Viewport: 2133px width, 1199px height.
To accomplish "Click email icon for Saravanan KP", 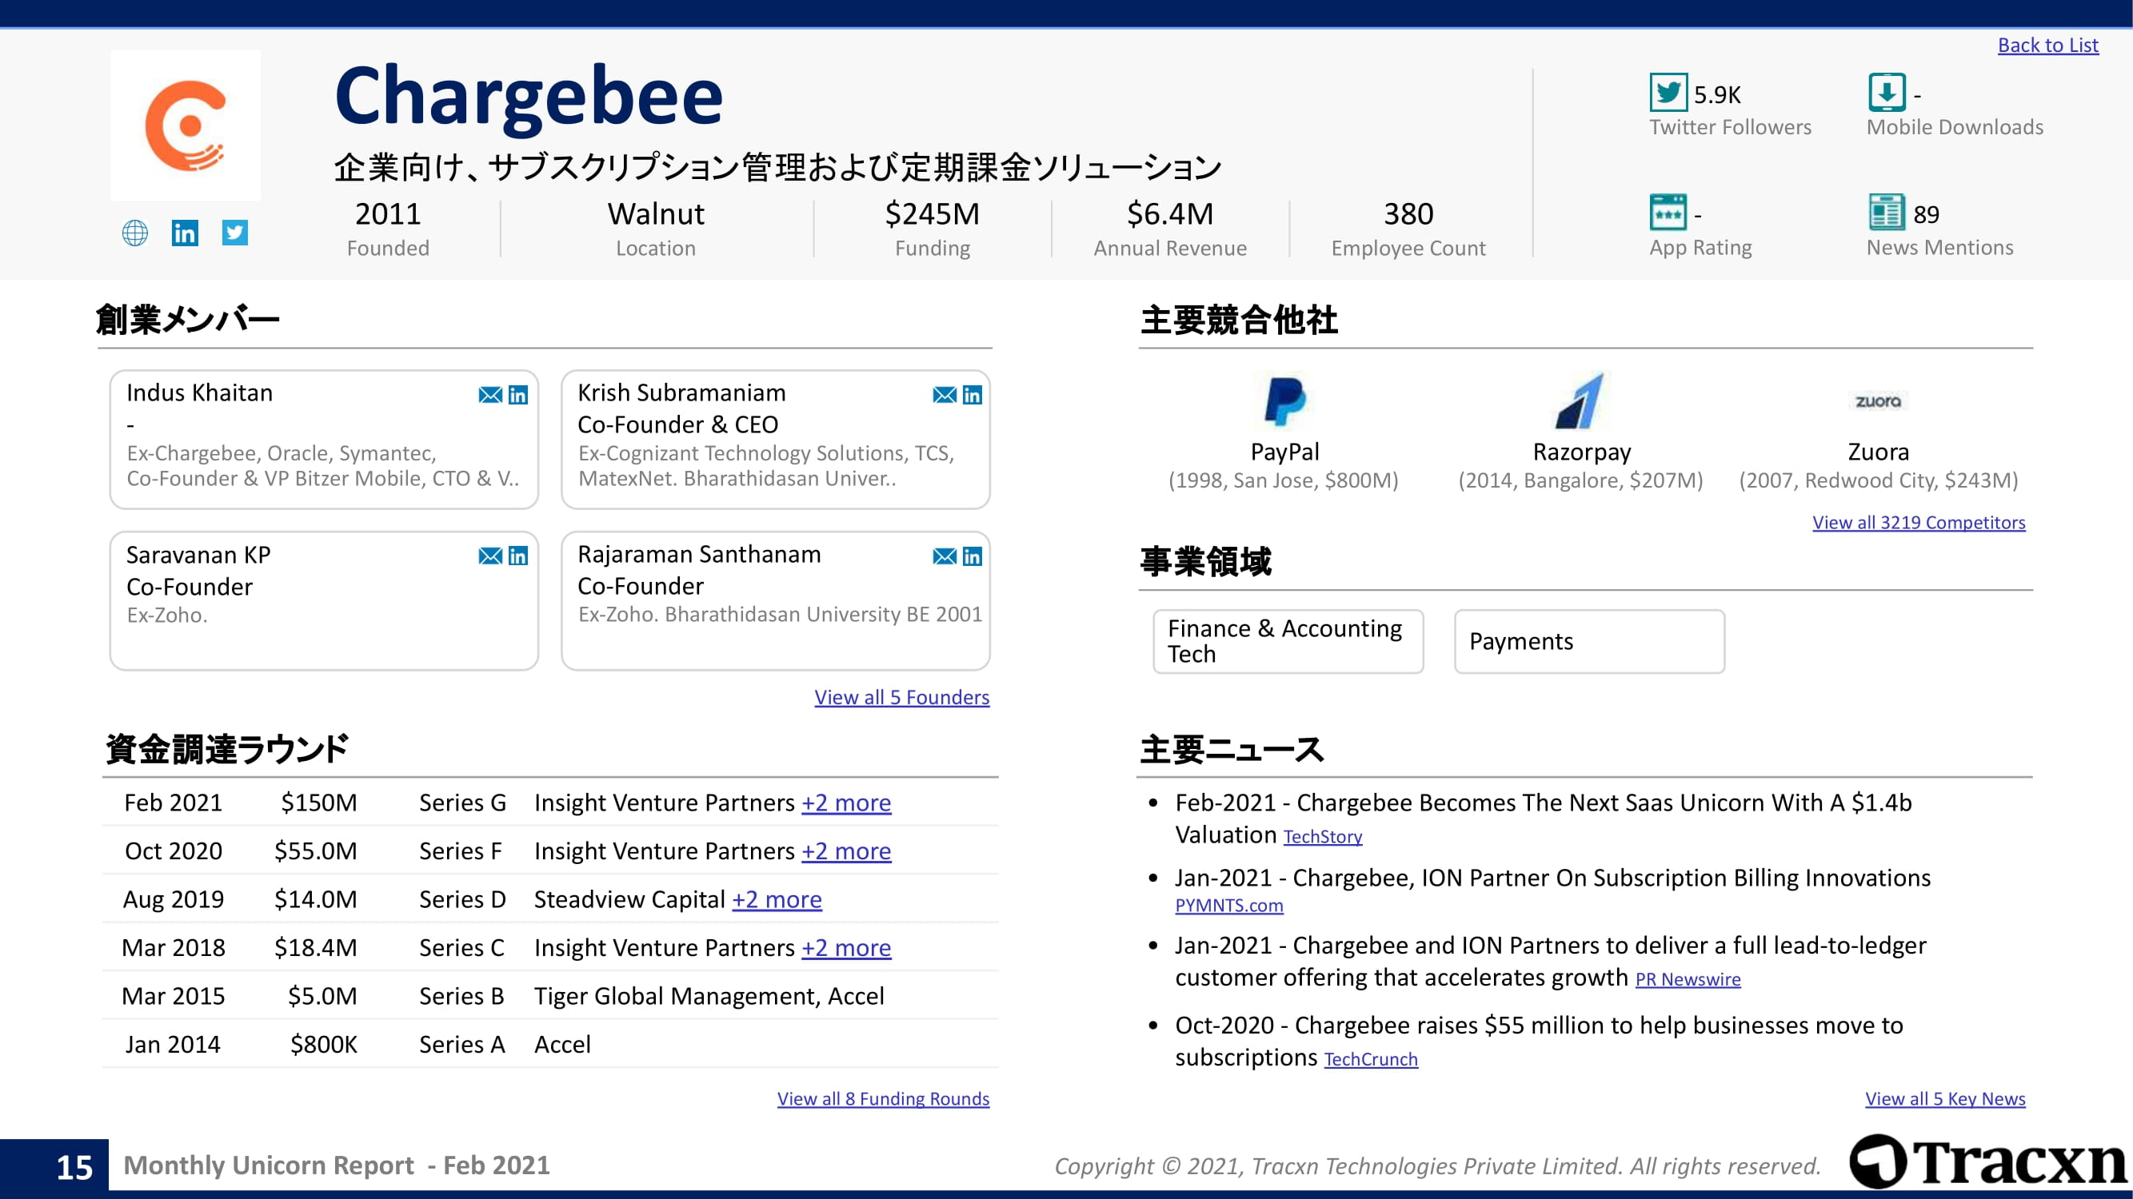I will point(490,556).
